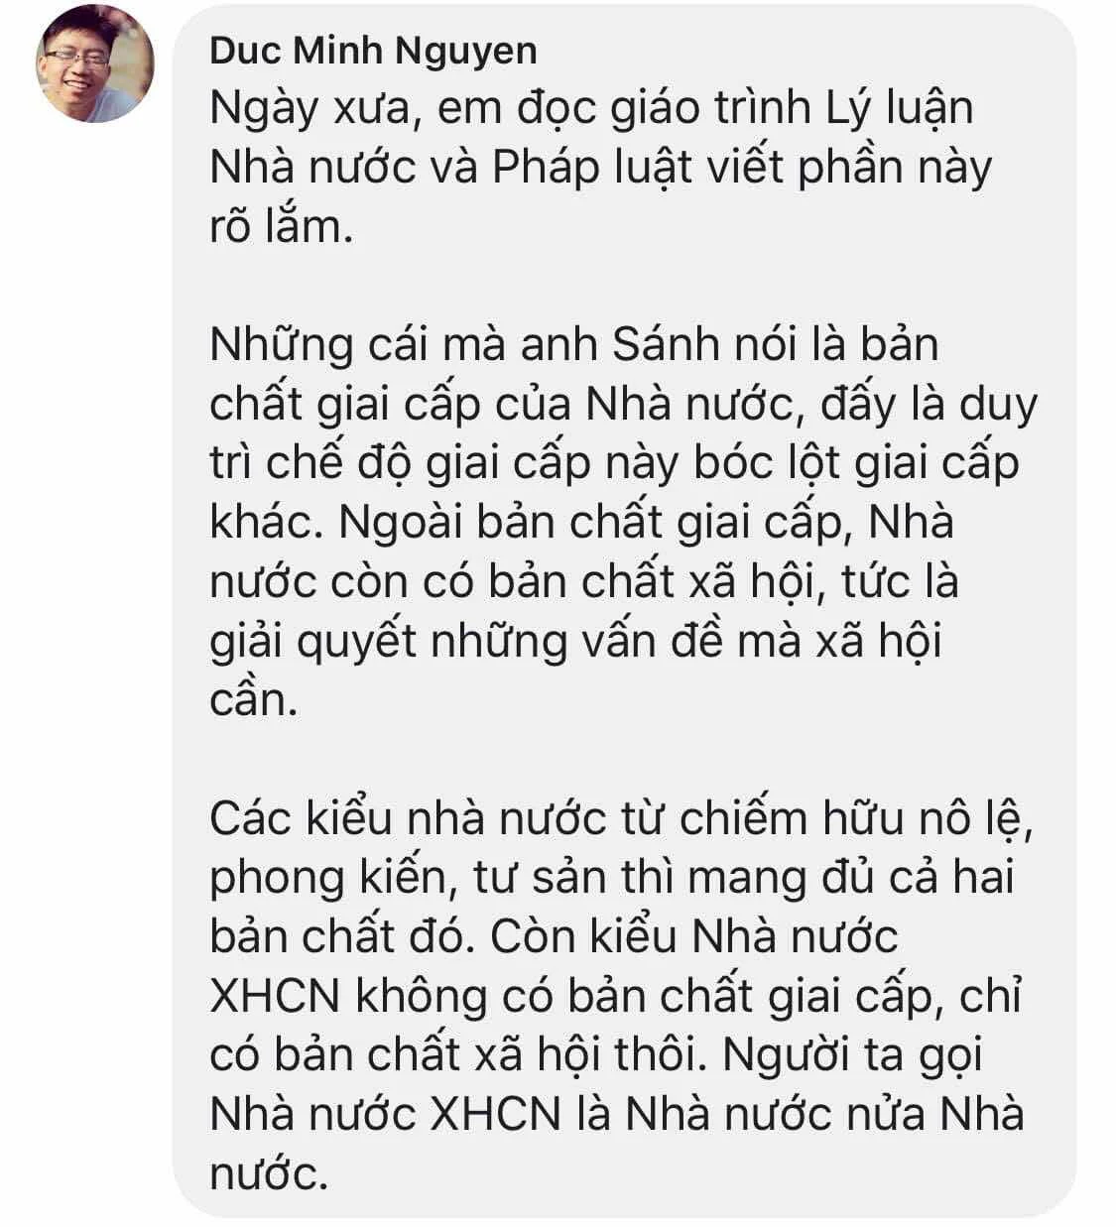
Task: Click the single word "cần." line
Action: click(x=253, y=702)
